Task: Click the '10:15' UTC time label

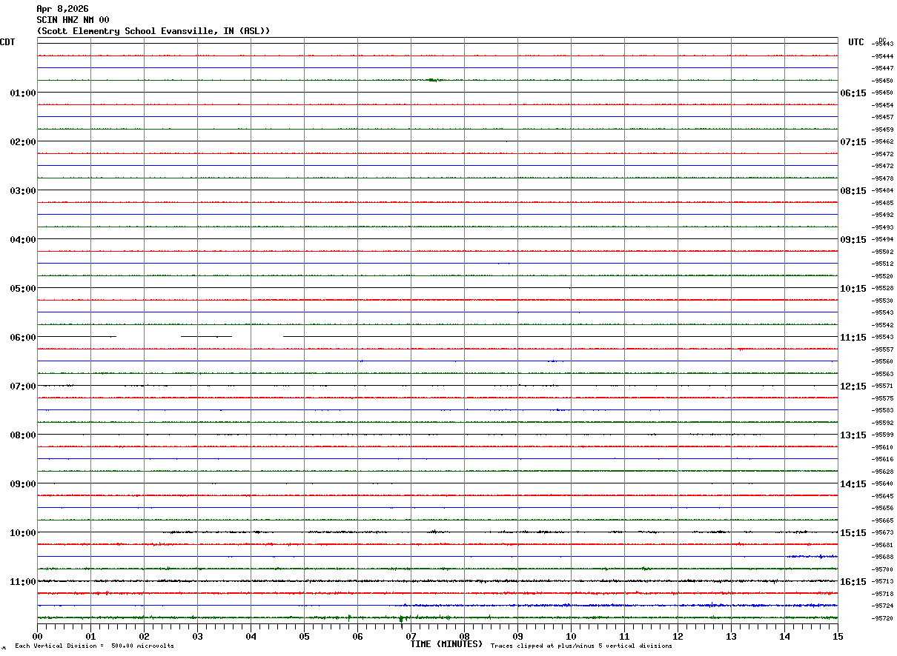Action: tap(853, 289)
